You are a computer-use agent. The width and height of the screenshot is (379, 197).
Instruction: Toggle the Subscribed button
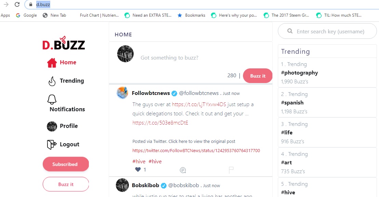pyautogui.click(x=66, y=164)
